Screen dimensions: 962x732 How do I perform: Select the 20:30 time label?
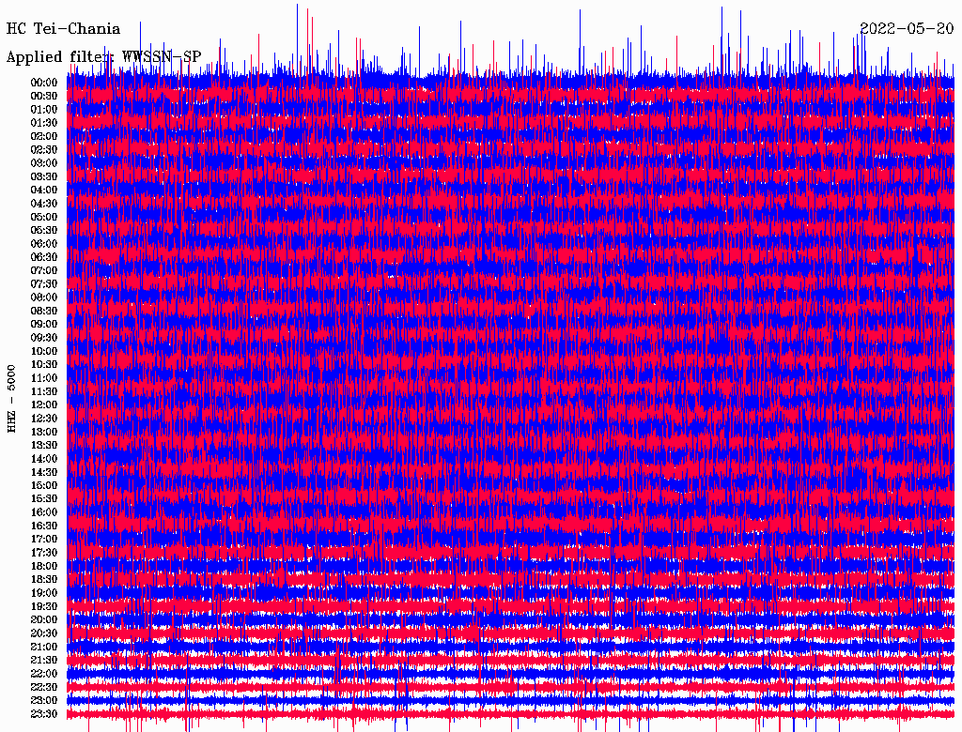[44, 633]
